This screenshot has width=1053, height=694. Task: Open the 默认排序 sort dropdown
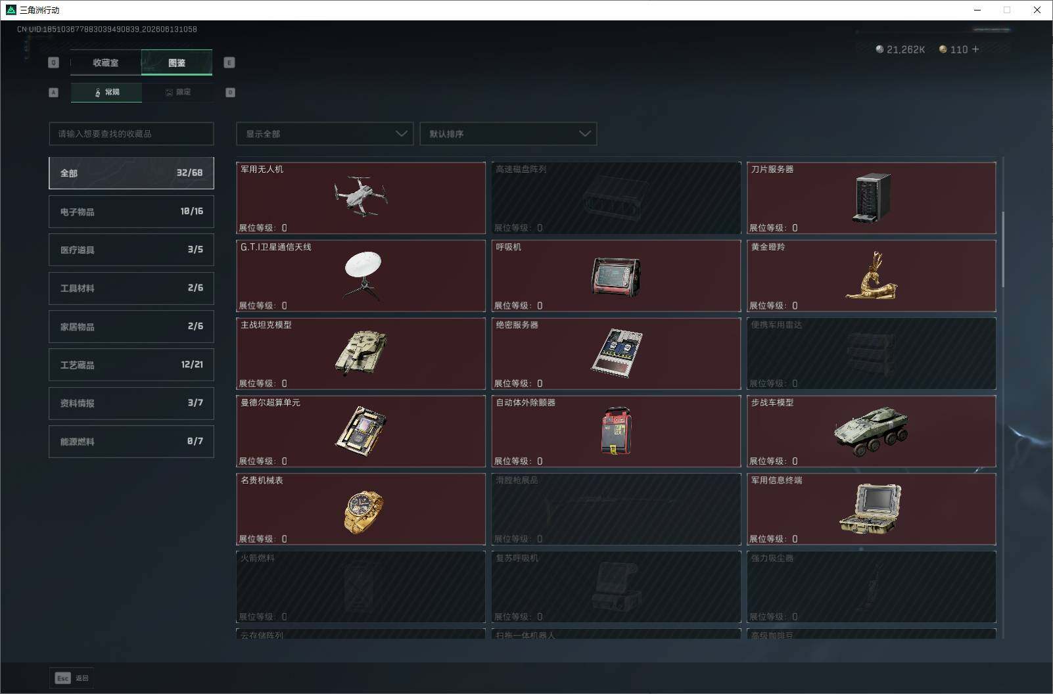point(508,133)
